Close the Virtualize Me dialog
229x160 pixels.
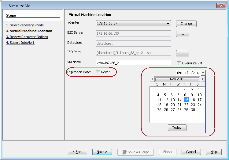point(221,6)
